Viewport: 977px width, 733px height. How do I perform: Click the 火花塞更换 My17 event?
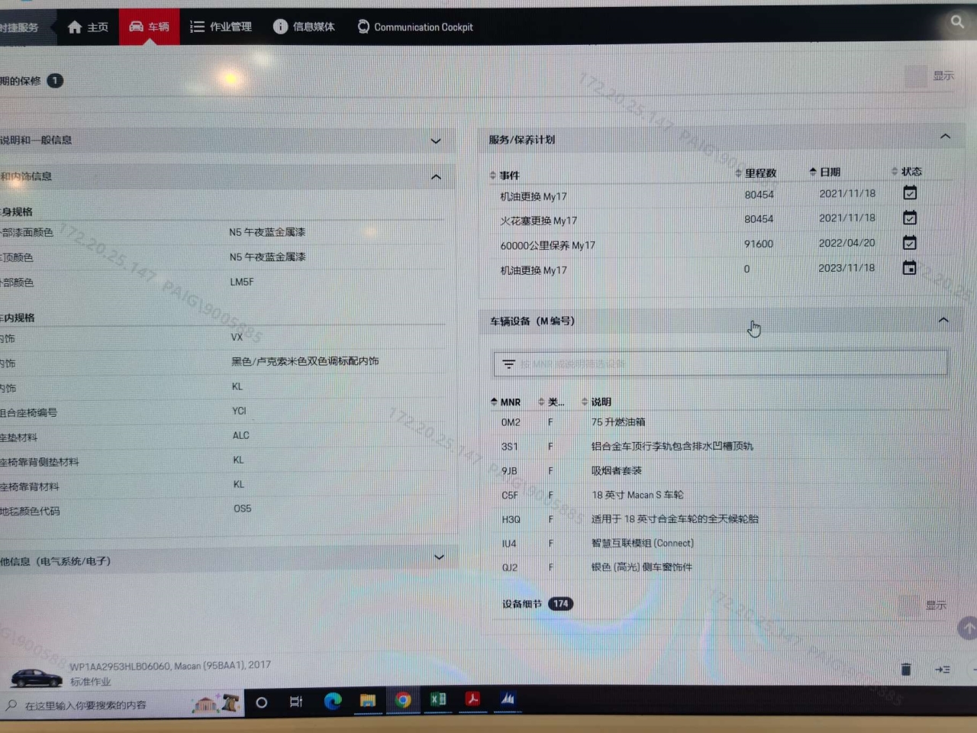coord(539,221)
